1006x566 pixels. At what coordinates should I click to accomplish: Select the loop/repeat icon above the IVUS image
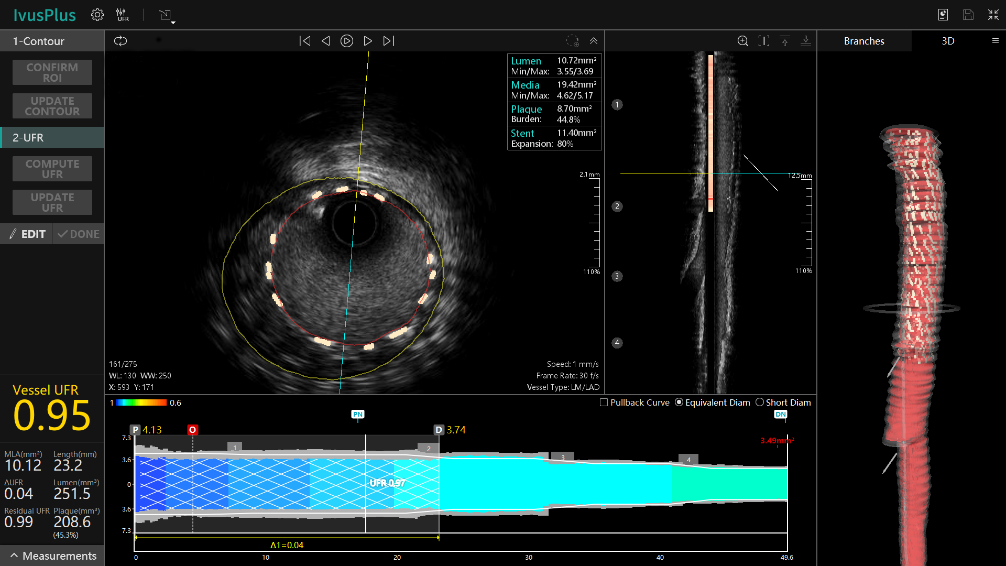[120, 40]
